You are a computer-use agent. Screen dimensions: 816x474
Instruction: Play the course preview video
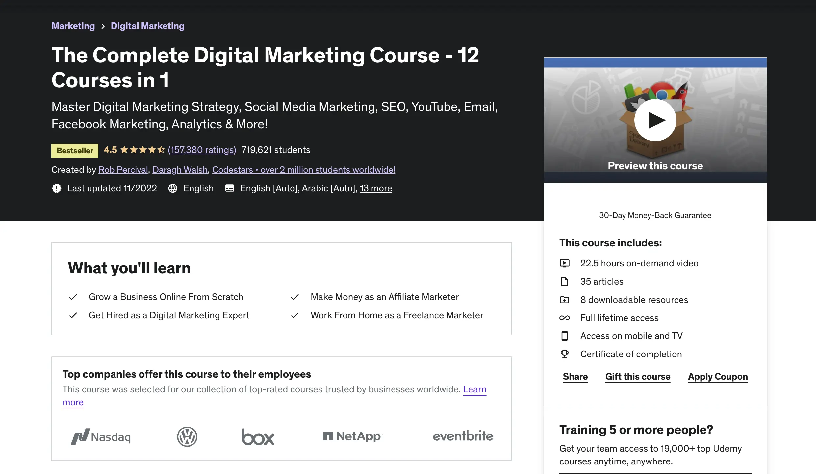655,120
